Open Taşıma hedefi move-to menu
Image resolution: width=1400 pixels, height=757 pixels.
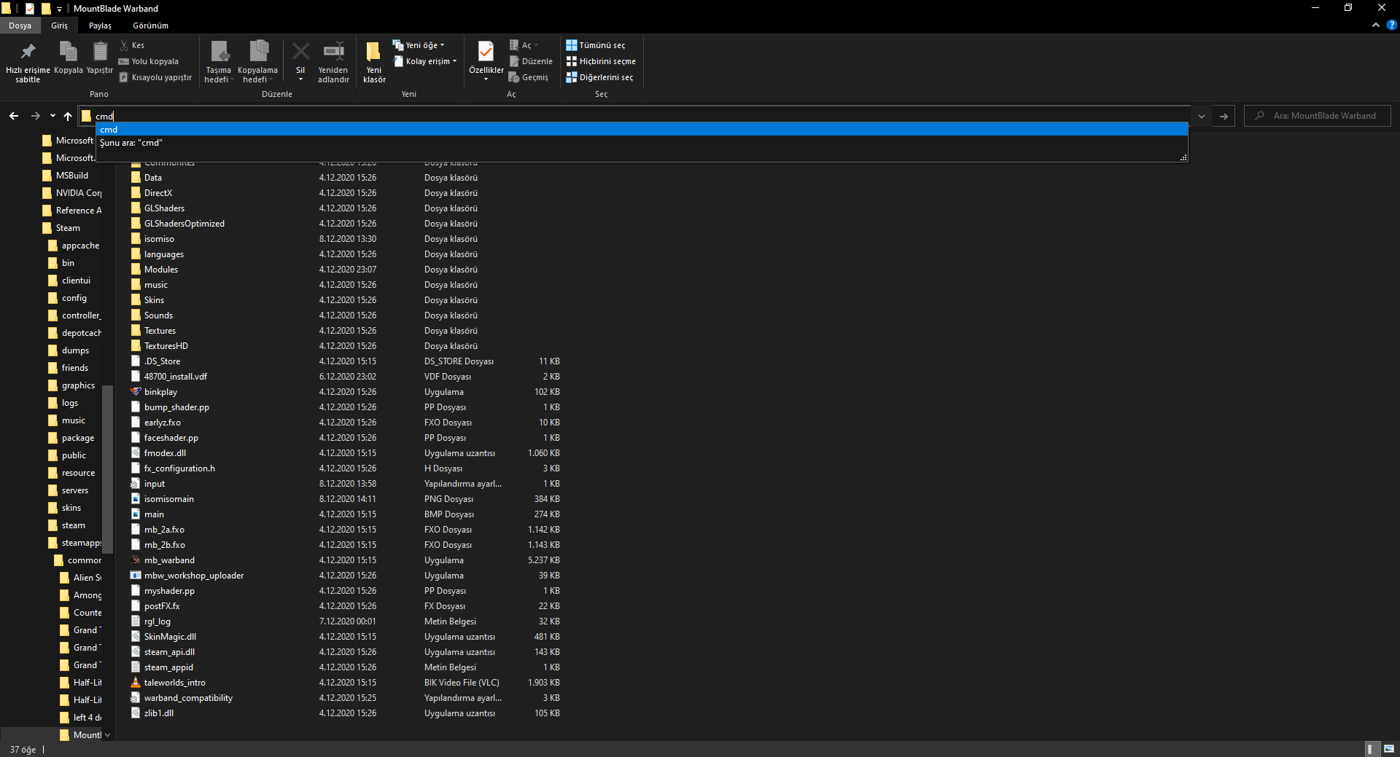[218, 63]
